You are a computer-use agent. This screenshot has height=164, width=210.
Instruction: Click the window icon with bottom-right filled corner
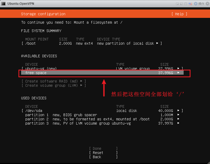pyautogui.click(x=177, y=4)
